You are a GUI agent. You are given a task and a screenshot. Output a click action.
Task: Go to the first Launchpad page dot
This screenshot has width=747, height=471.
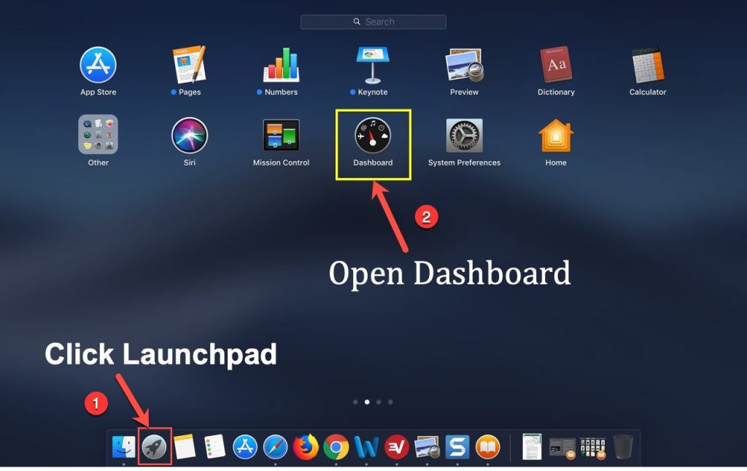coord(355,402)
